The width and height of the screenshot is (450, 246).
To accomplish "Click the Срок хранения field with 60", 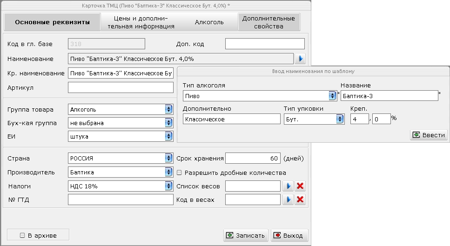I will coord(253,158).
